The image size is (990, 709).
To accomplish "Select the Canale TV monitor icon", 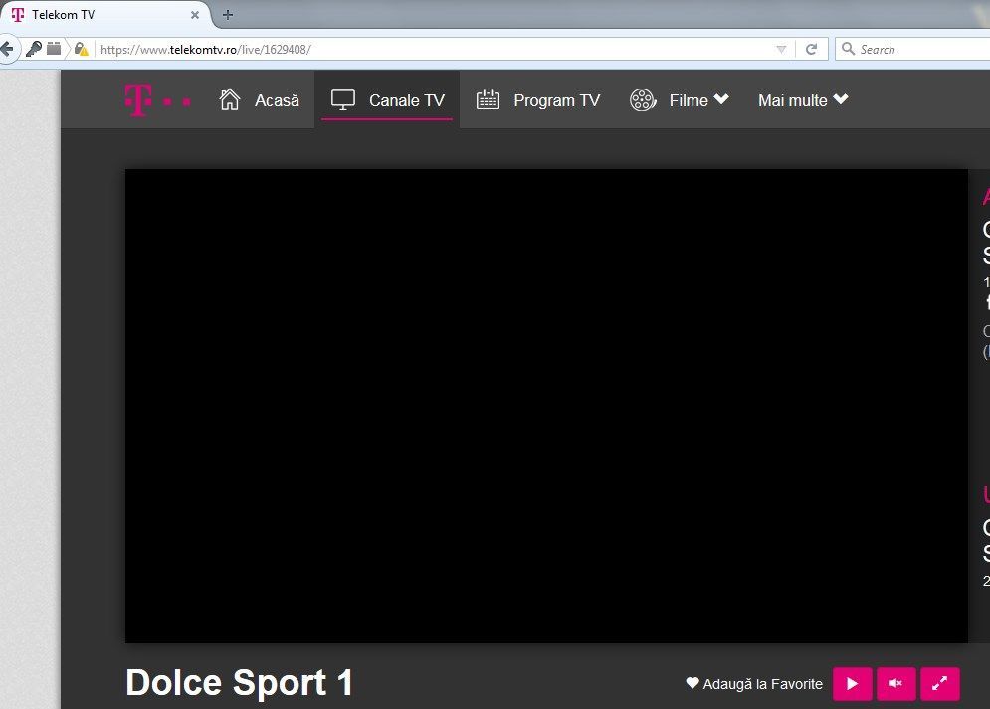I will (343, 98).
